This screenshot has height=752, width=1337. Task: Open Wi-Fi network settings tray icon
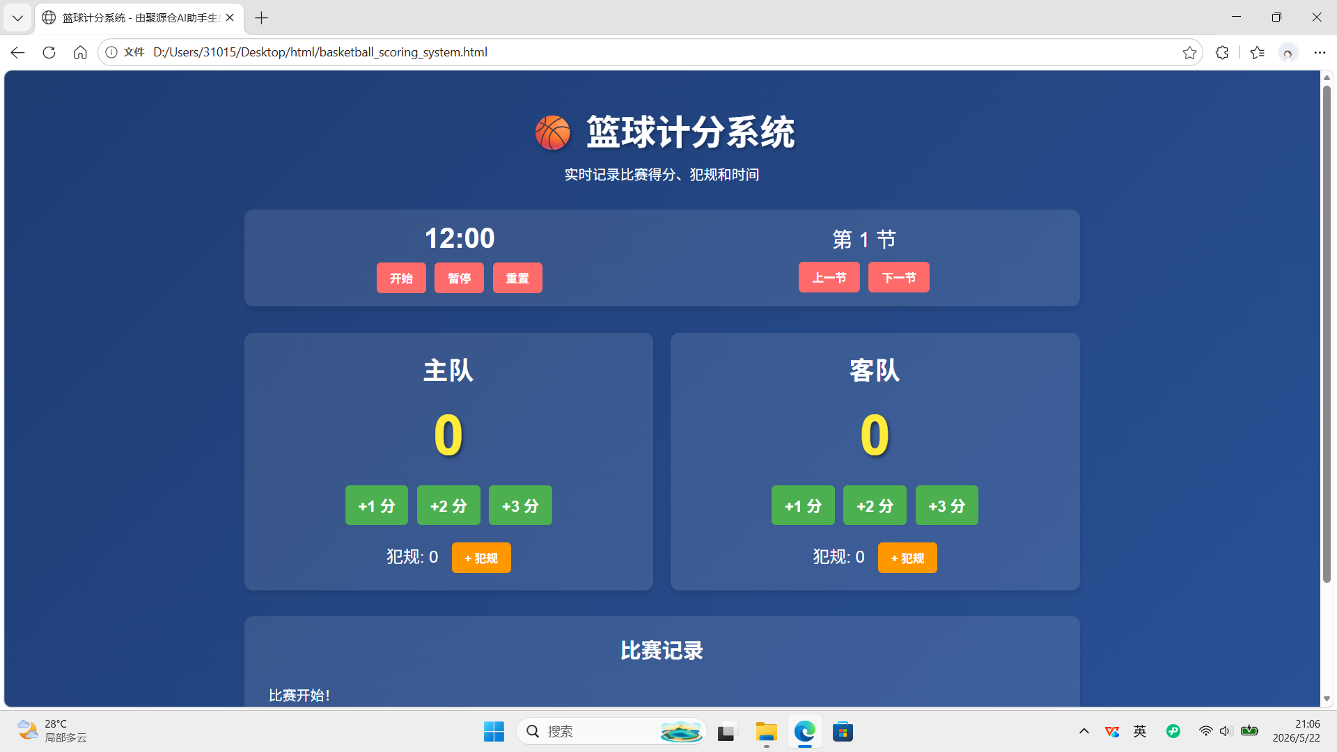(x=1205, y=731)
